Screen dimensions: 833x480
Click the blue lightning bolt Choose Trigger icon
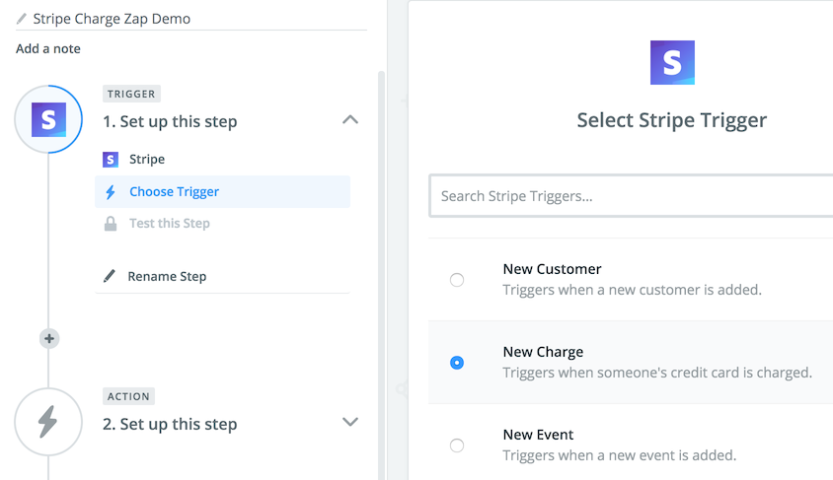[111, 192]
